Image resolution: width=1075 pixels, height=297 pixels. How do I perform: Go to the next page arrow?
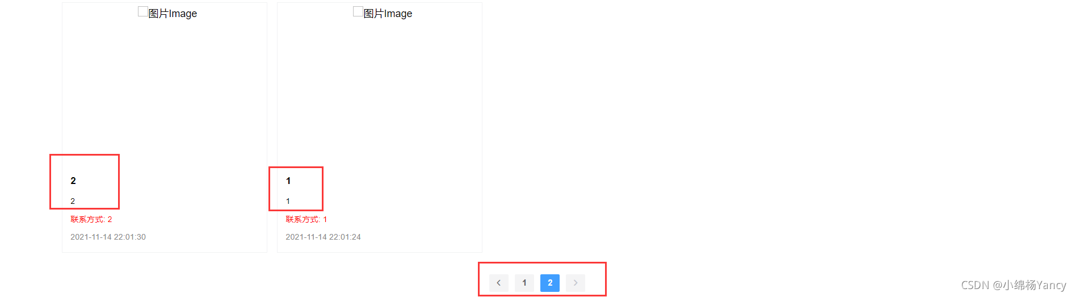coord(576,283)
